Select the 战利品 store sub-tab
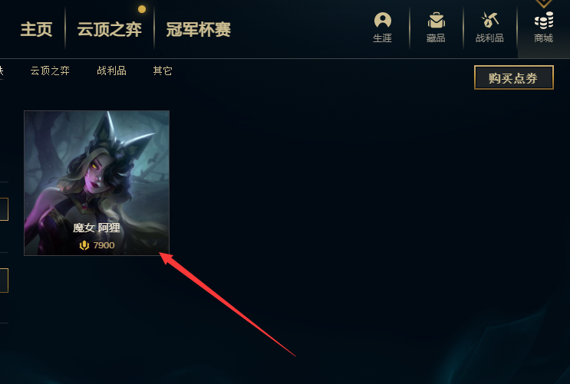Viewport: 570px width, 384px height. pos(111,71)
